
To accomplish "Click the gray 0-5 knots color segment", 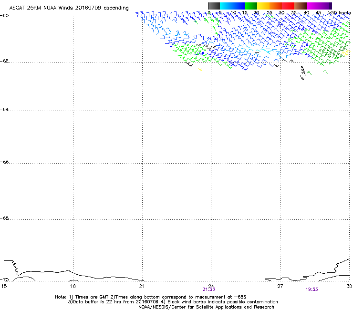I will coord(214,6).
